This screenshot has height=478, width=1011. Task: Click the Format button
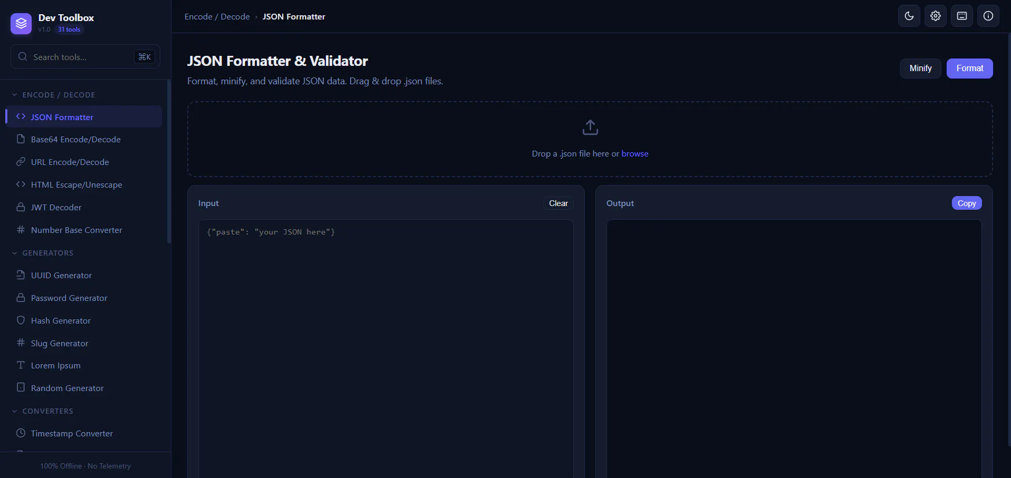coord(969,68)
